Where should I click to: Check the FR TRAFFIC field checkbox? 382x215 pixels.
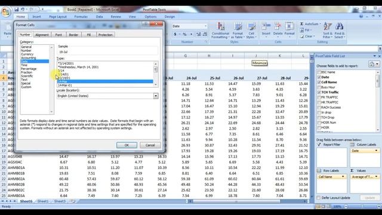(x=319, y=97)
